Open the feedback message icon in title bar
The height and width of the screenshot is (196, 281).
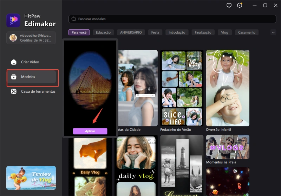(x=229, y=5)
